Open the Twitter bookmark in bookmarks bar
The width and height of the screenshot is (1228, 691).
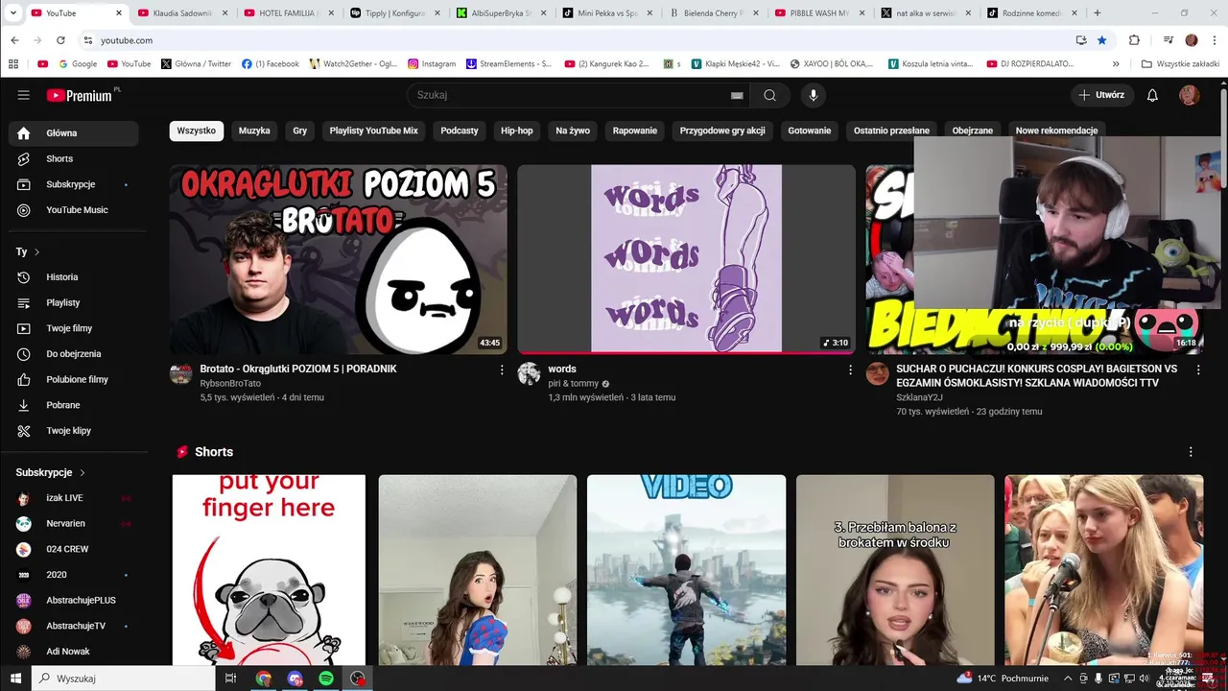click(197, 64)
